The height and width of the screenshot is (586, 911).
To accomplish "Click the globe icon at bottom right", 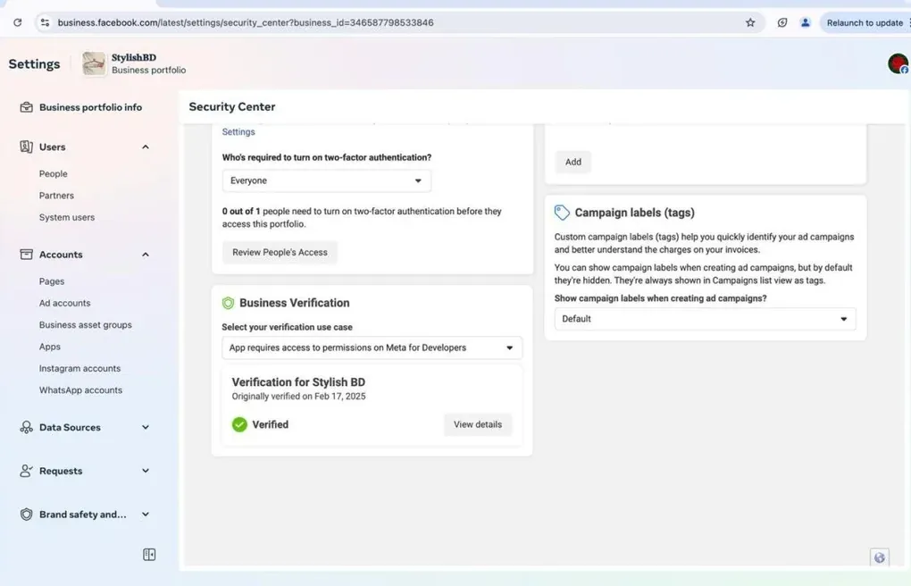I will coord(880,557).
